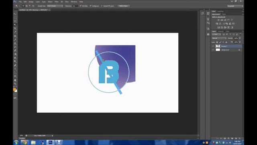Image resolution: width=257 pixels, height=145 pixels.
Task: Select the Eyedropper tool
Action: tap(15, 32)
